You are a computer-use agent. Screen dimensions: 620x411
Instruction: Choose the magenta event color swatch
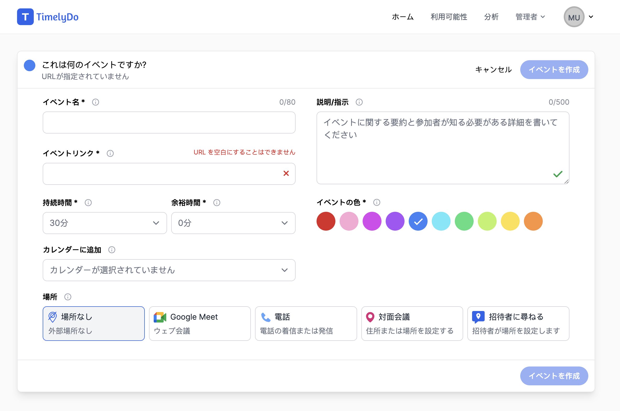tap(372, 221)
